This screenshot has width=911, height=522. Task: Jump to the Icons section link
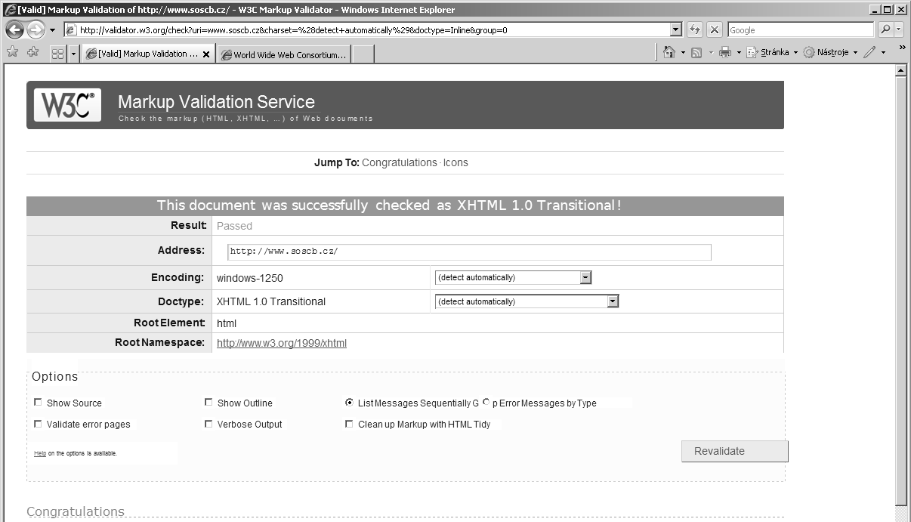(x=455, y=162)
